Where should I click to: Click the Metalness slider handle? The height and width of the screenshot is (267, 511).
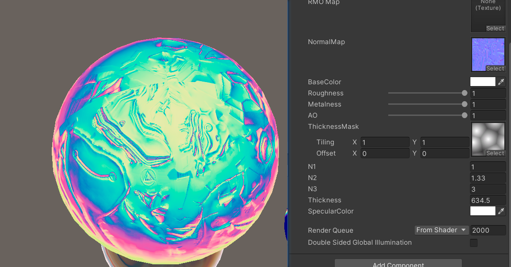tap(465, 104)
